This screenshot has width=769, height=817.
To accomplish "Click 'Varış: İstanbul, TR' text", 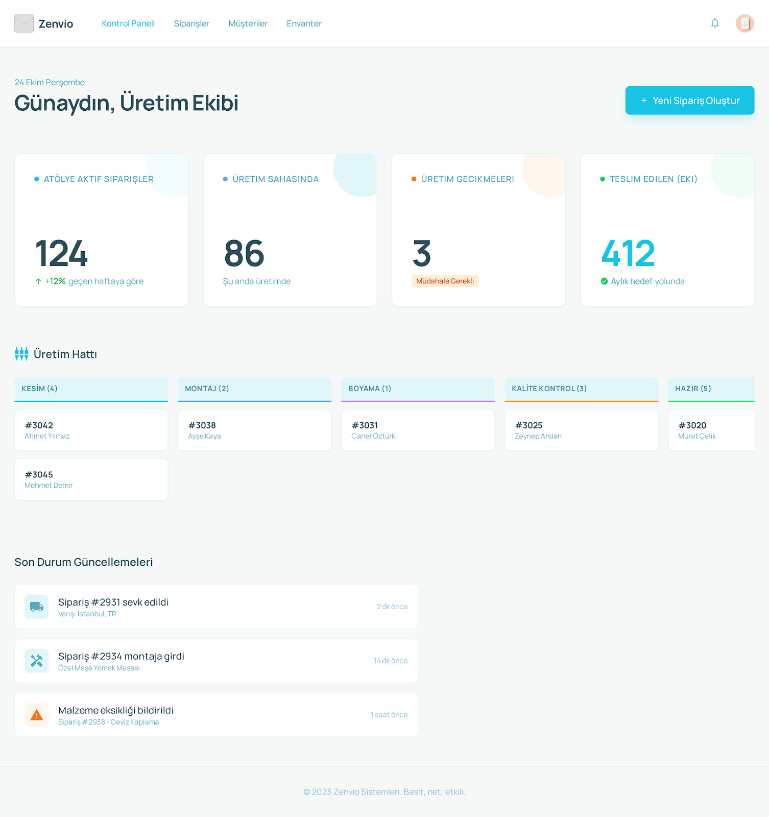I will pyautogui.click(x=87, y=614).
